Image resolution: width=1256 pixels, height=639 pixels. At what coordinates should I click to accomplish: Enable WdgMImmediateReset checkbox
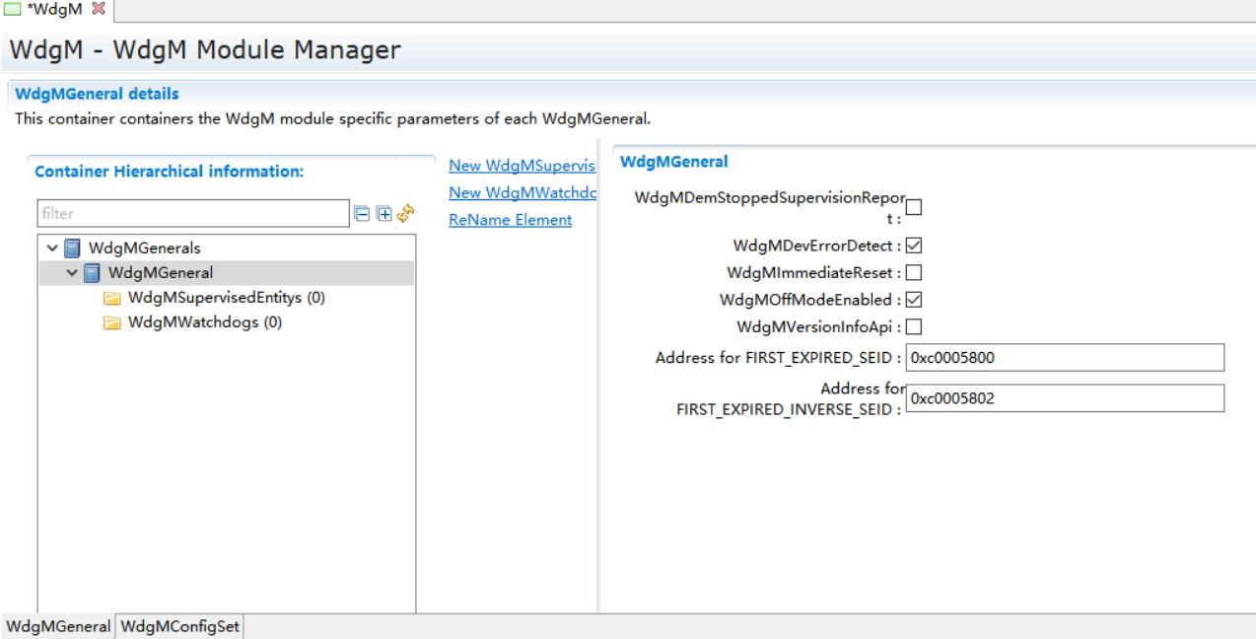914,272
